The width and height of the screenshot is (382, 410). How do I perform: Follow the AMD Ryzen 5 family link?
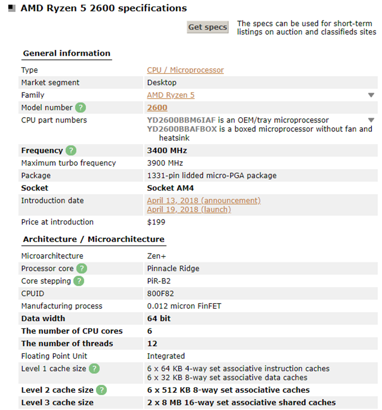(170, 95)
